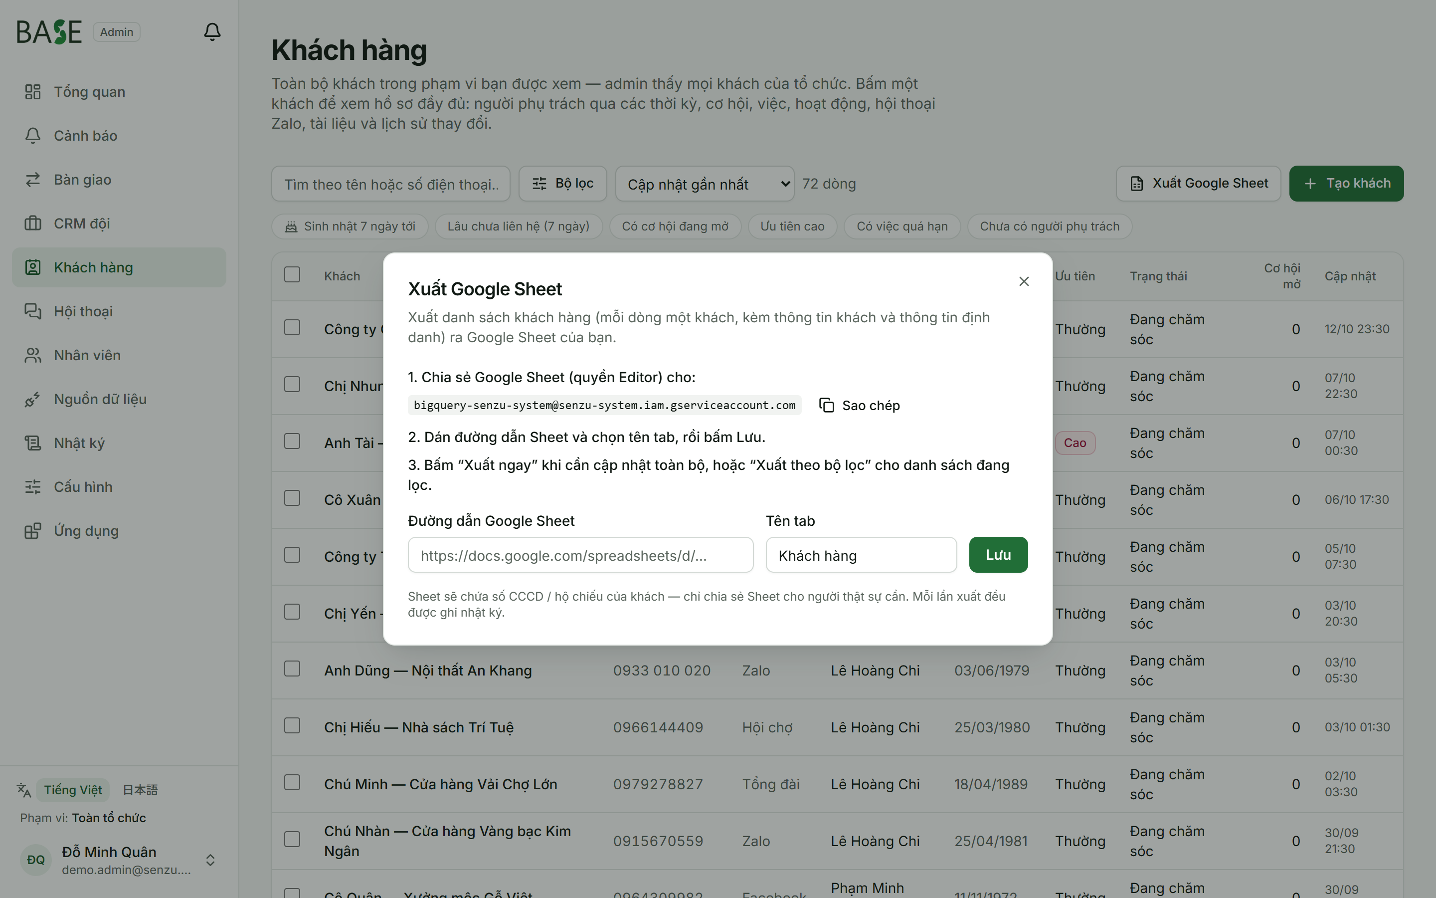Click the sheet icon in Xuất Google Sheet button

[1136, 184]
